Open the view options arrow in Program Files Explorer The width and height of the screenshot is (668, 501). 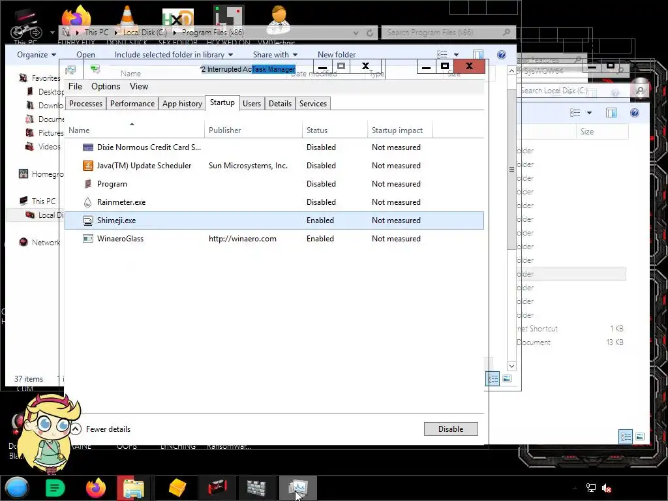(x=456, y=55)
